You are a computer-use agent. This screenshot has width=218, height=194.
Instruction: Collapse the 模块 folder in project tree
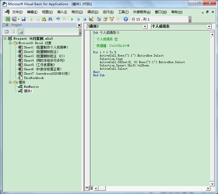(x=10, y=82)
